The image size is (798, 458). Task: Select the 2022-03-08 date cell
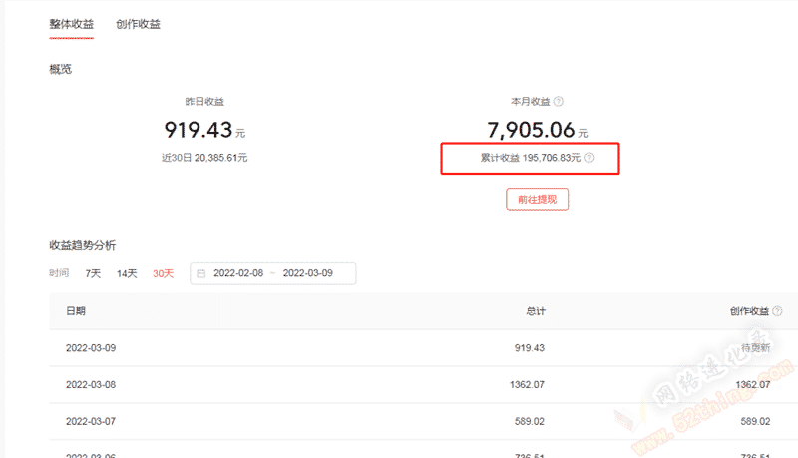[x=91, y=385]
